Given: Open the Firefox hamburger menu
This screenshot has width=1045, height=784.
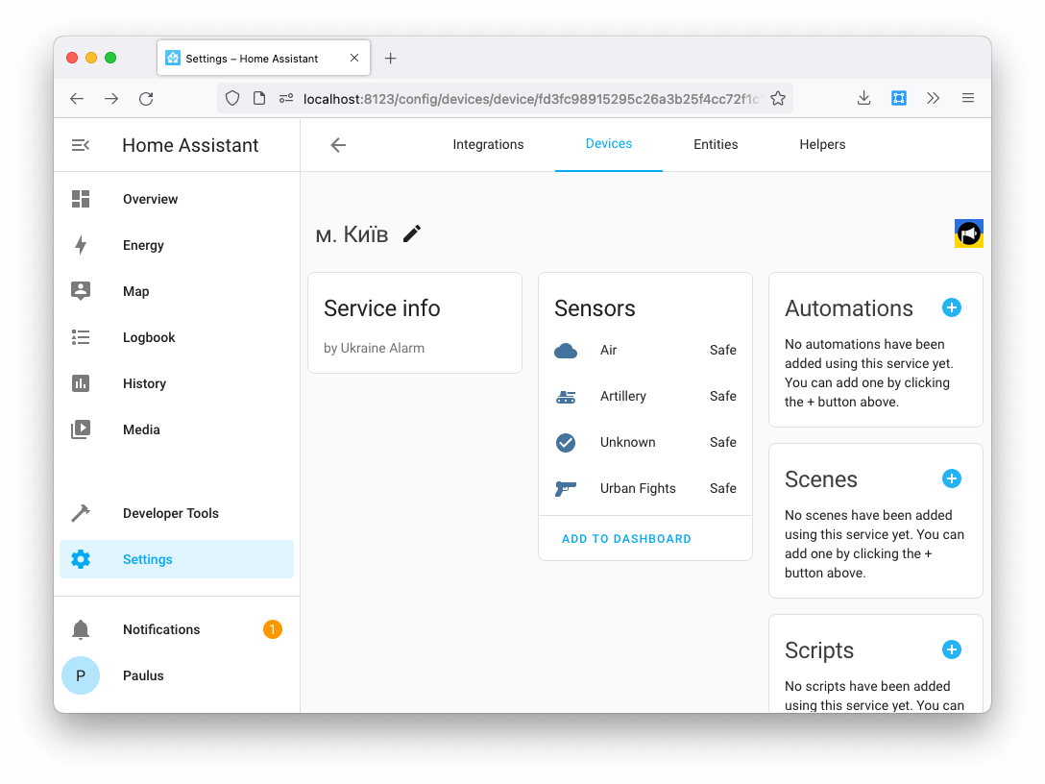Looking at the screenshot, I should (x=968, y=97).
